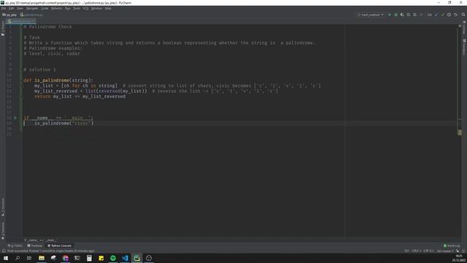Viewport: 467px width, 263px height.
Task: Open the Tools menu
Action: pyautogui.click(x=77, y=9)
